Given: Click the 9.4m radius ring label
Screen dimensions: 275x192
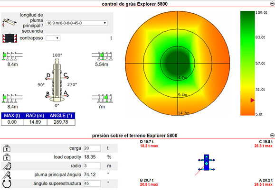Looking at the screenshot, I should (182, 95).
